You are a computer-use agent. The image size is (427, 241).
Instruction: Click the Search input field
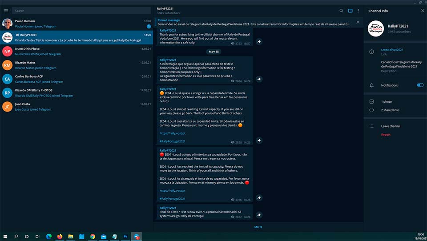pos(81,11)
